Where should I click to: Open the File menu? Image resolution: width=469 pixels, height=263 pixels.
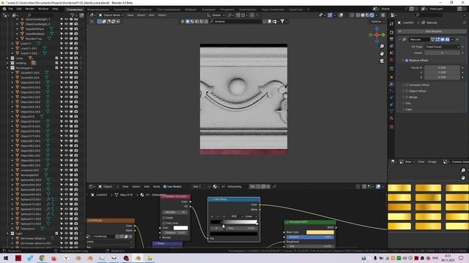tap(11, 9)
